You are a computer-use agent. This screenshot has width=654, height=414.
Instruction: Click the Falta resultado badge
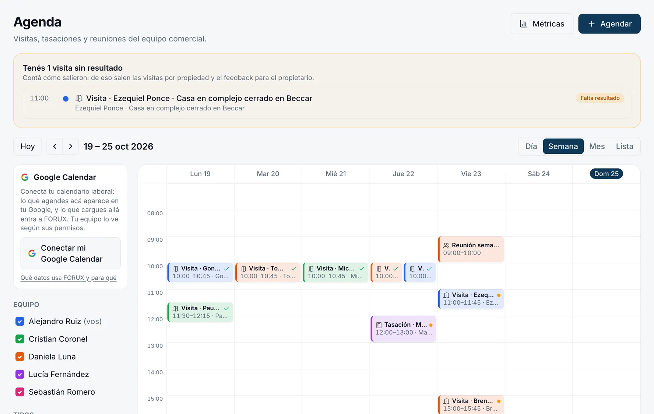(600, 98)
